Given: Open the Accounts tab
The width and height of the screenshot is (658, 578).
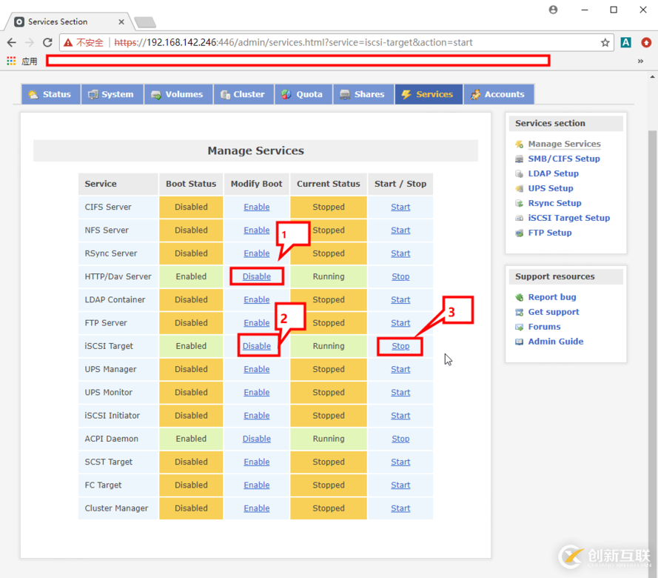Looking at the screenshot, I should [x=498, y=94].
